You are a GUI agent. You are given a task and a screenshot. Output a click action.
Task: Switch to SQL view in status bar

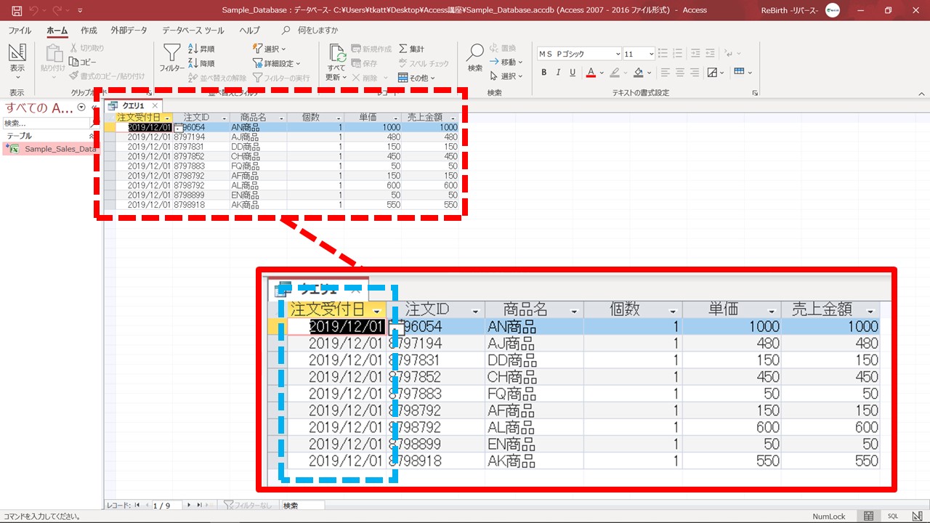click(x=893, y=516)
